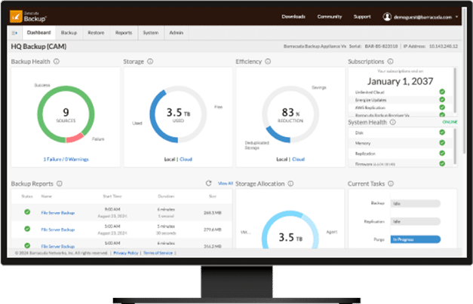Click the Subscriptions info icon
This screenshot has height=304, width=473.
tap(389, 61)
